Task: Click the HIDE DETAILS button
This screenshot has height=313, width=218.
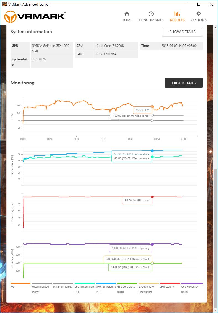Action: pyautogui.click(x=184, y=83)
